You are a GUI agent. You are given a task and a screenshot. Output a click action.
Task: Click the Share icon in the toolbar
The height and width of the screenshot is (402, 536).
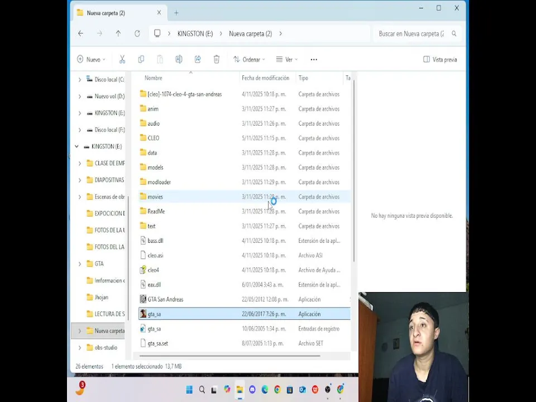click(x=198, y=60)
